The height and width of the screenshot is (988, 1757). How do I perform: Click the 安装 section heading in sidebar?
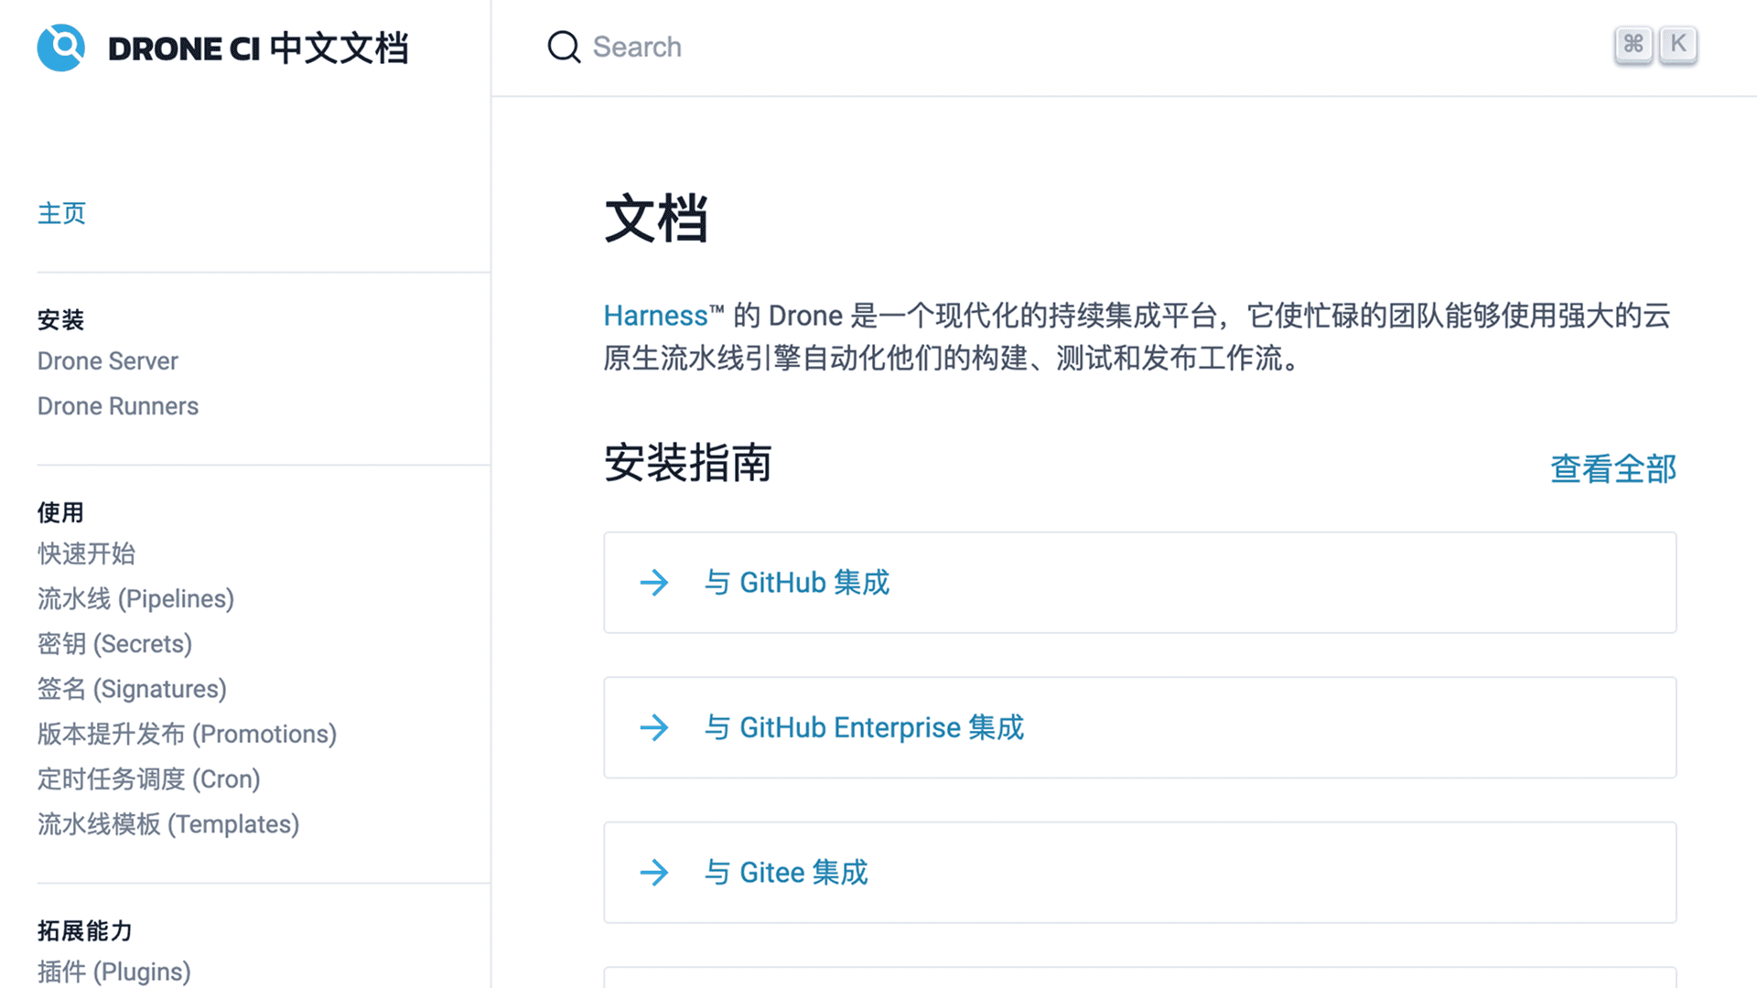click(60, 320)
